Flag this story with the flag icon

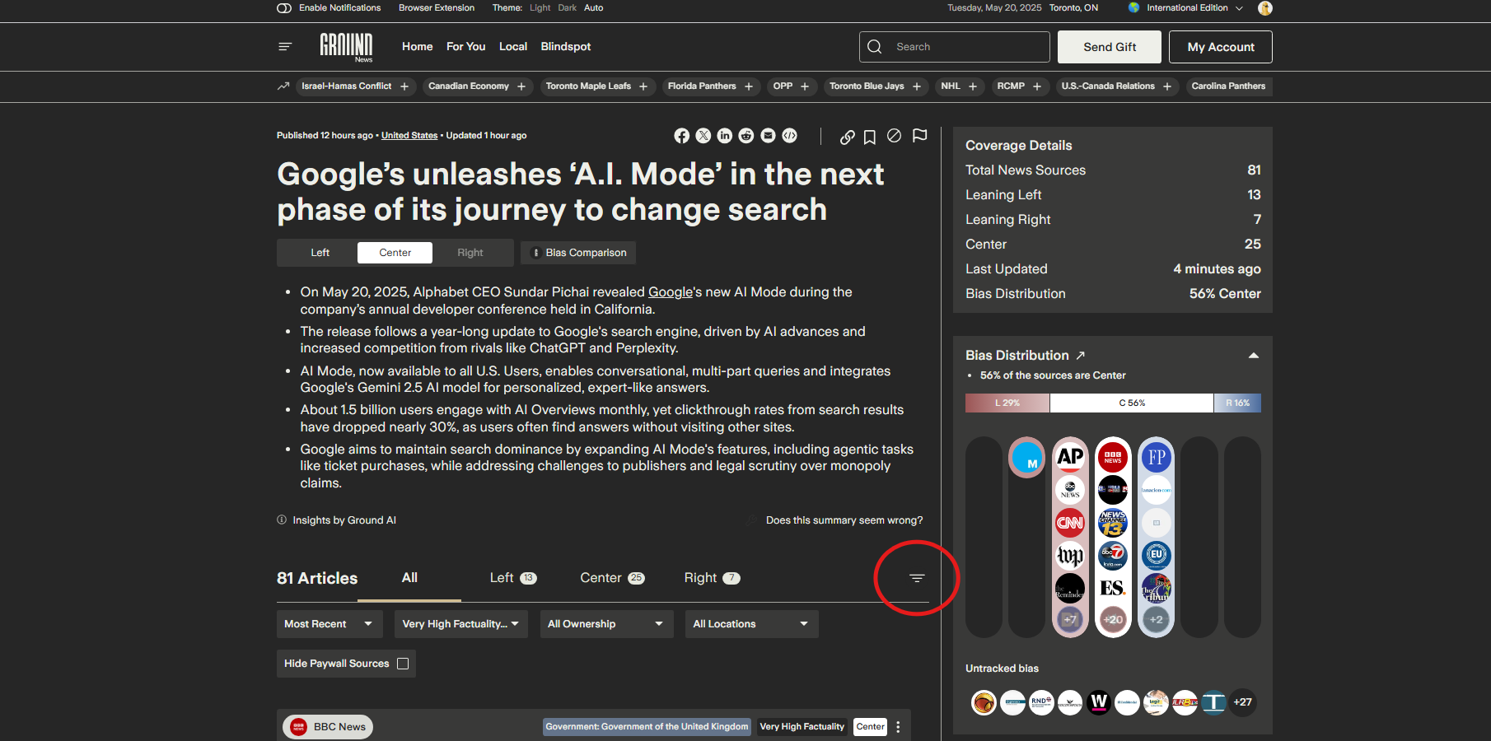920,136
